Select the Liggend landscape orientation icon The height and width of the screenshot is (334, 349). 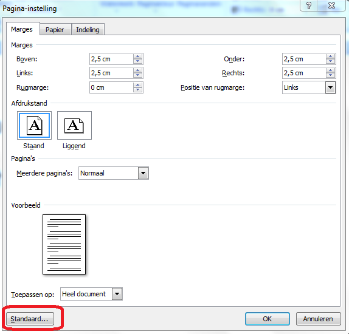click(x=74, y=126)
